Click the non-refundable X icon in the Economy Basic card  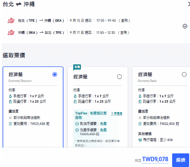[x=140, y=118]
